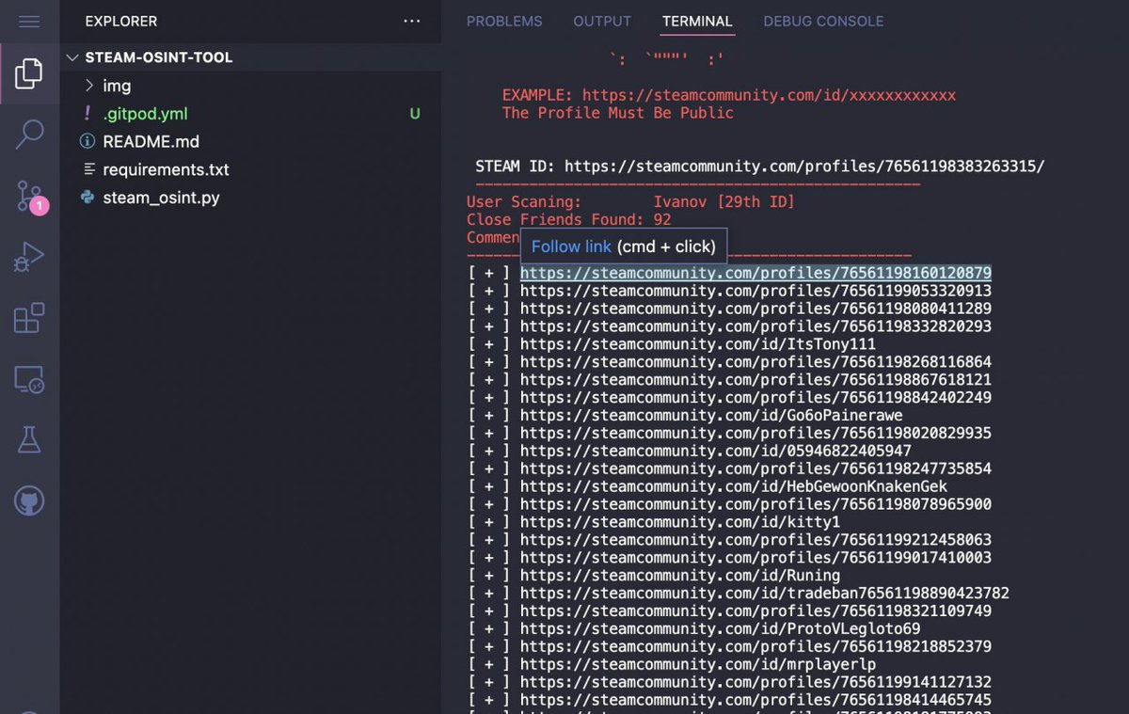The image size is (1129, 714).
Task: Open profile link ending 76561198160120879
Action: coord(755,273)
